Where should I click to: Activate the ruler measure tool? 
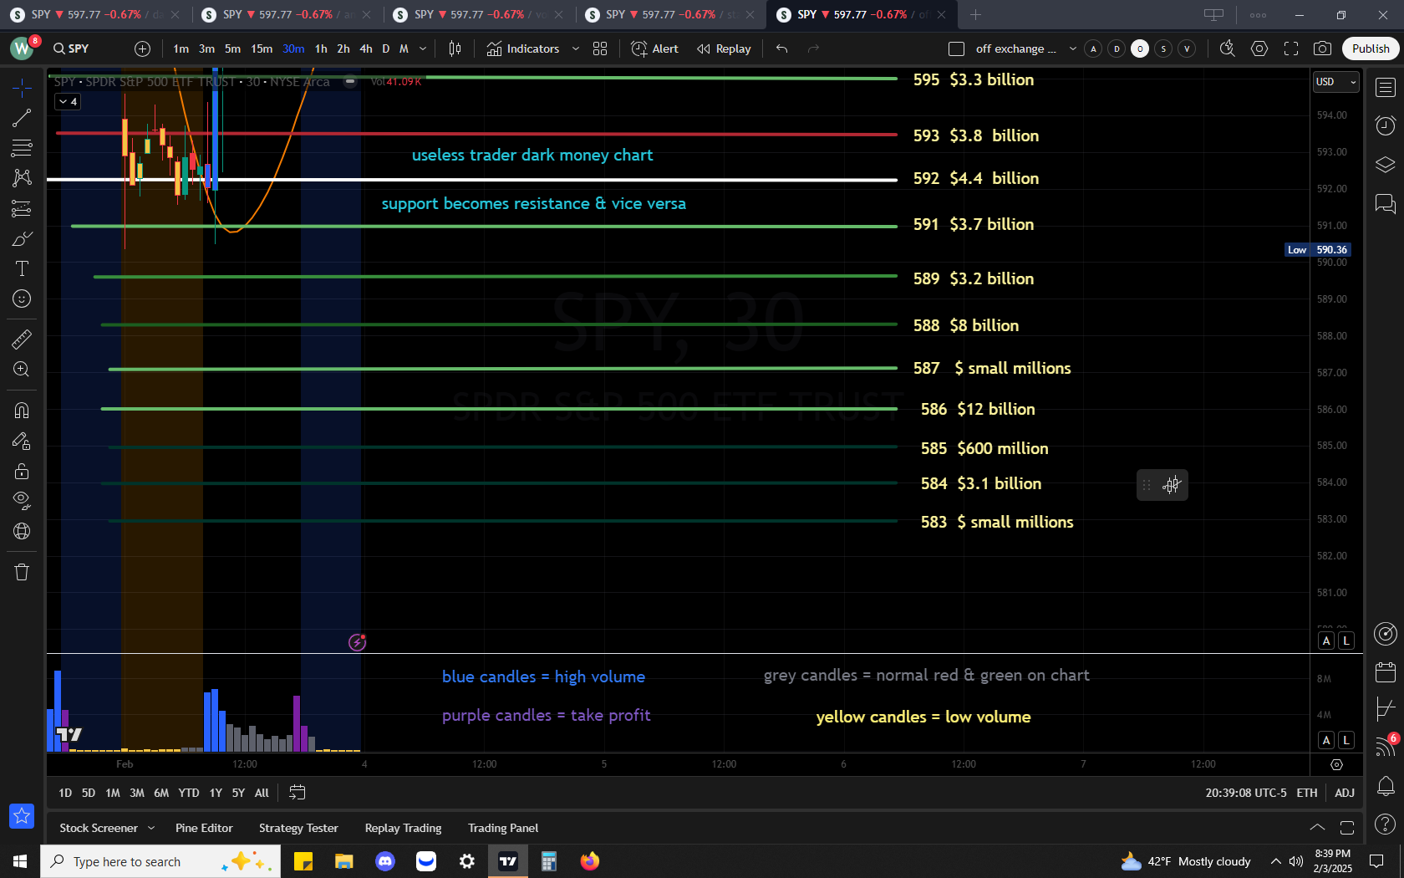click(x=22, y=339)
